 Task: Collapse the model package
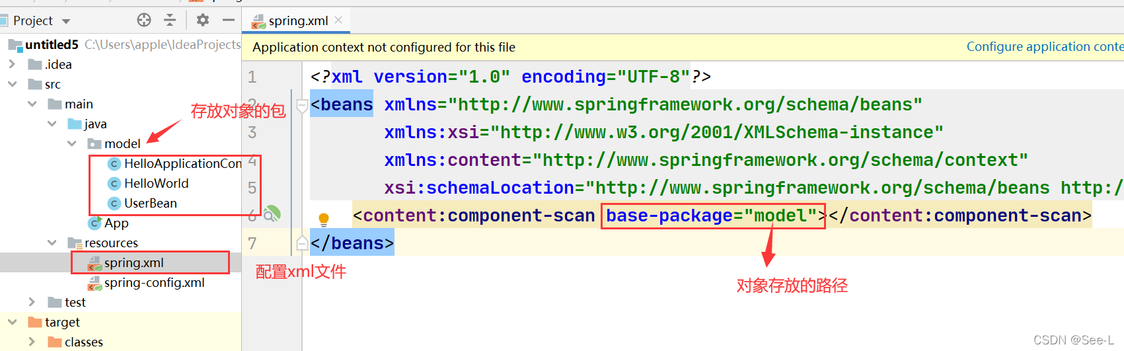click(x=71, y=143)
